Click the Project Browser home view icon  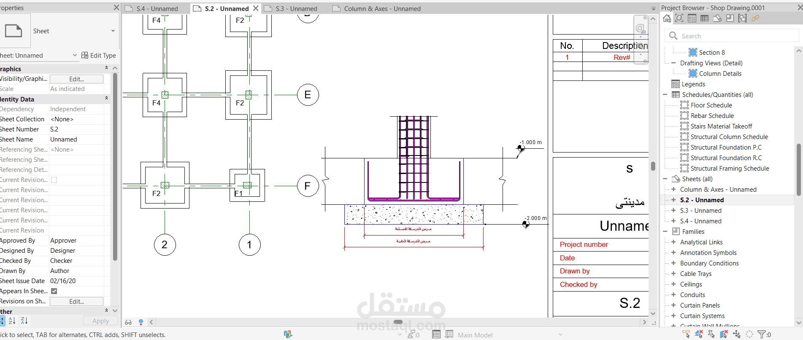coord(667,18)
